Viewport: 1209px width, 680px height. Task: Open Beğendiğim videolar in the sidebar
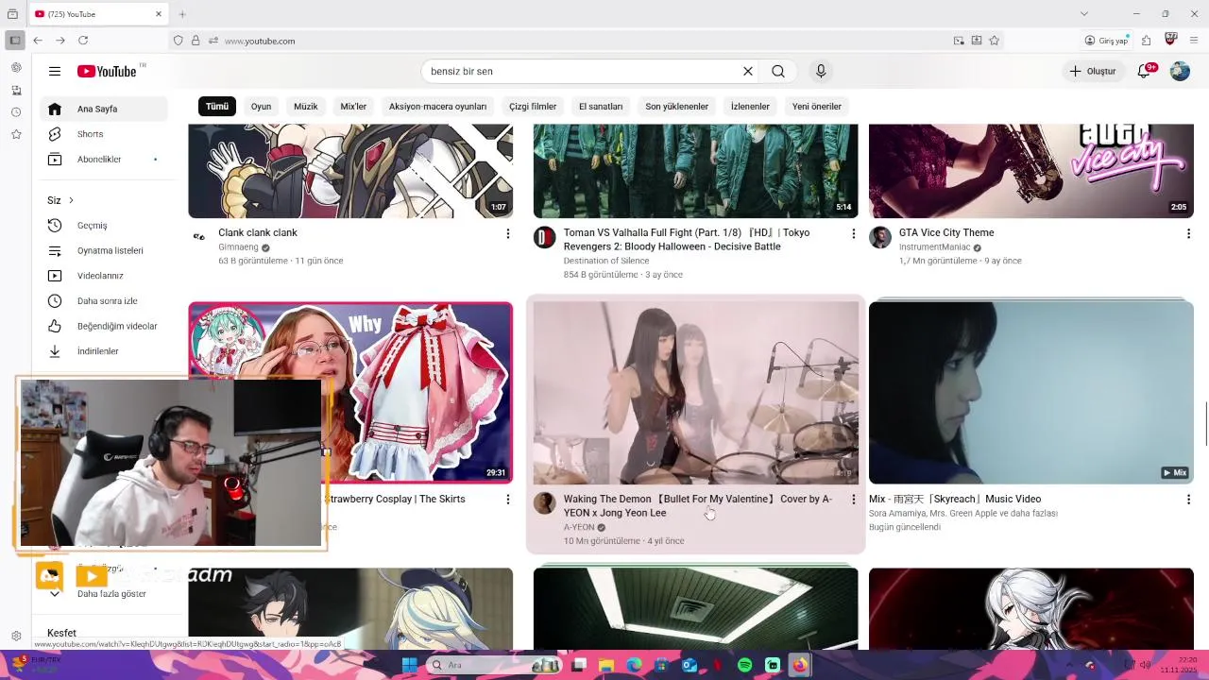pyautogui.click(x=104, y=326)
